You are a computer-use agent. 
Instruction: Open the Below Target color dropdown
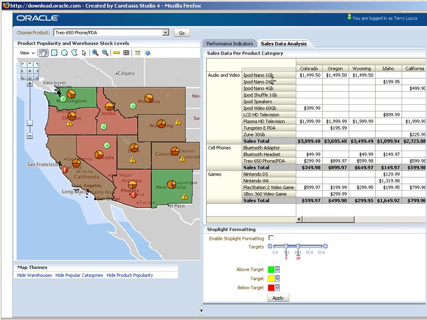278,288
